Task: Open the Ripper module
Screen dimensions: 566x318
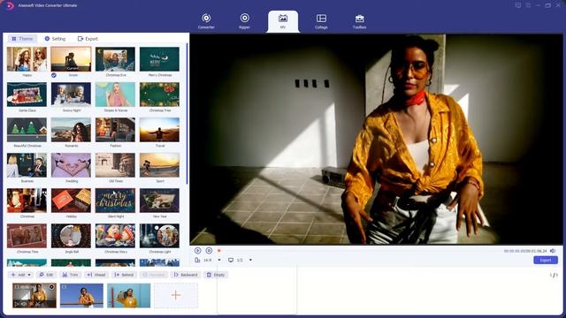Action: (244, 21)
